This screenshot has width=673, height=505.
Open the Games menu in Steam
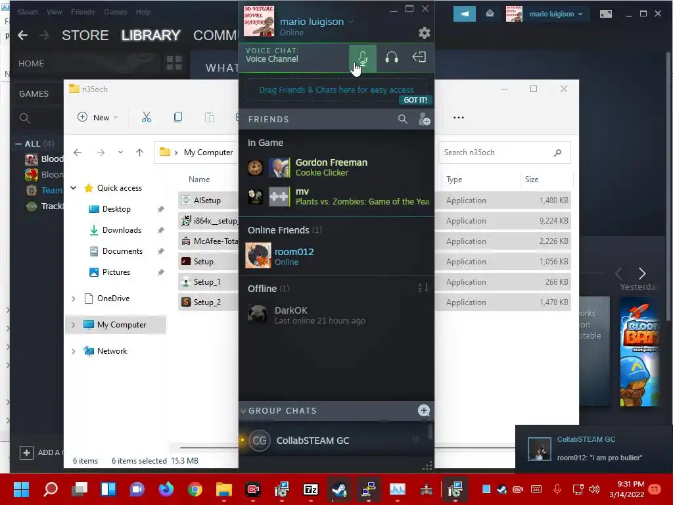[x=115, y=12]
